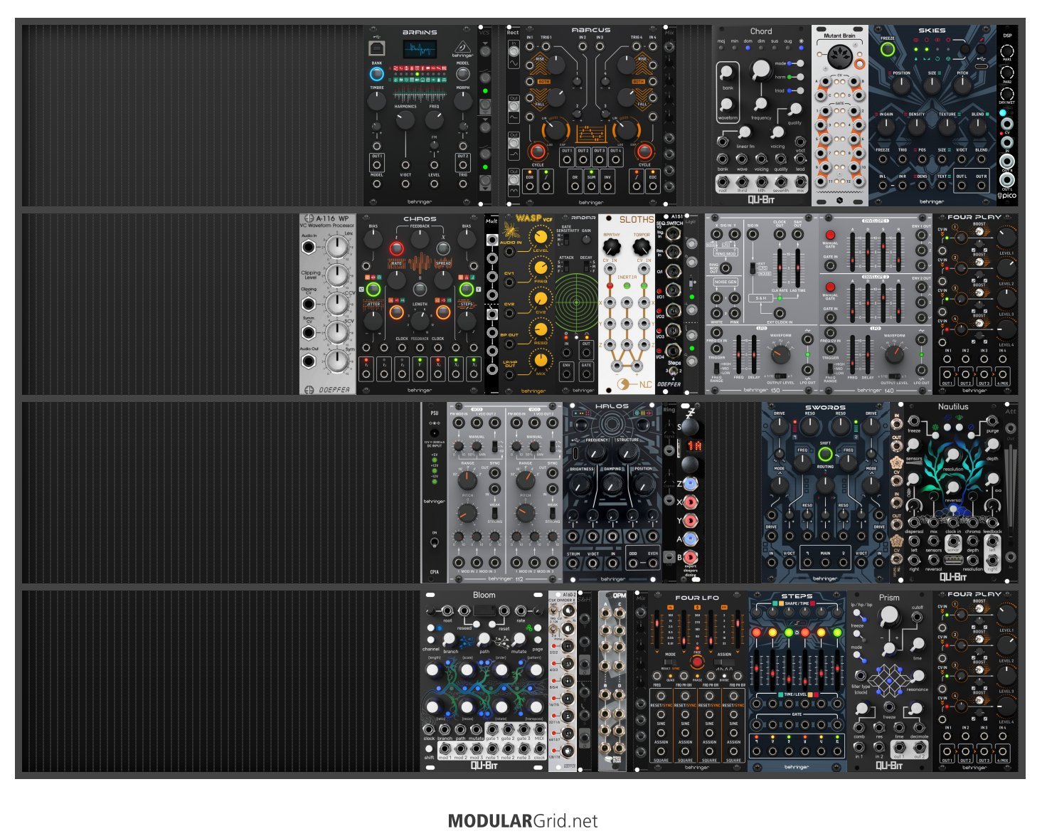Click the Pico logo below the DSP module

(1006, 195)
